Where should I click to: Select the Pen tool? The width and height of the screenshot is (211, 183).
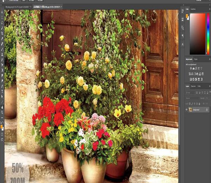point(2,86)
